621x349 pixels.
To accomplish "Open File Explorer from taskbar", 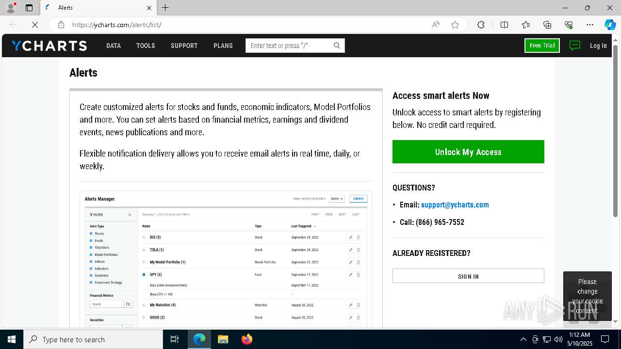I will [x=223, y=339].
